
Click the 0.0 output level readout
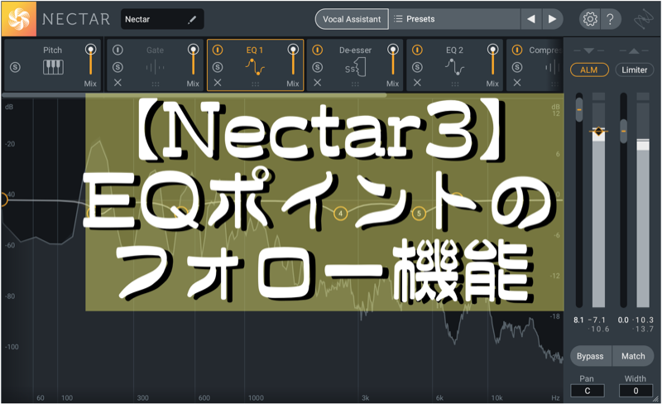623,320
